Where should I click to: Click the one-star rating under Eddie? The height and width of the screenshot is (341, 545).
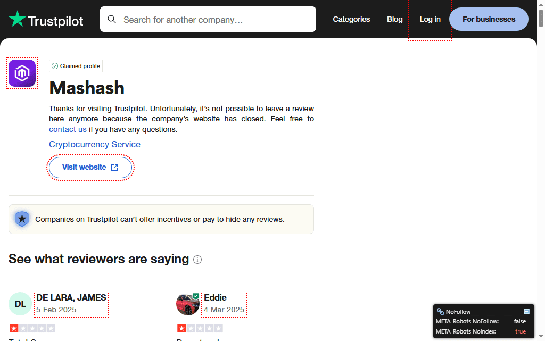pos(200,328)
